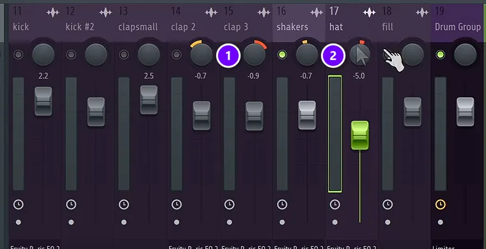The height and width of the screenshot is (249, 486).
Task: Select mixer track 12 labeled kick #2
Action: click(80, 27)
